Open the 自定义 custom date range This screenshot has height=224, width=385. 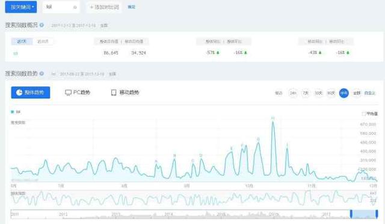(370, 93)
